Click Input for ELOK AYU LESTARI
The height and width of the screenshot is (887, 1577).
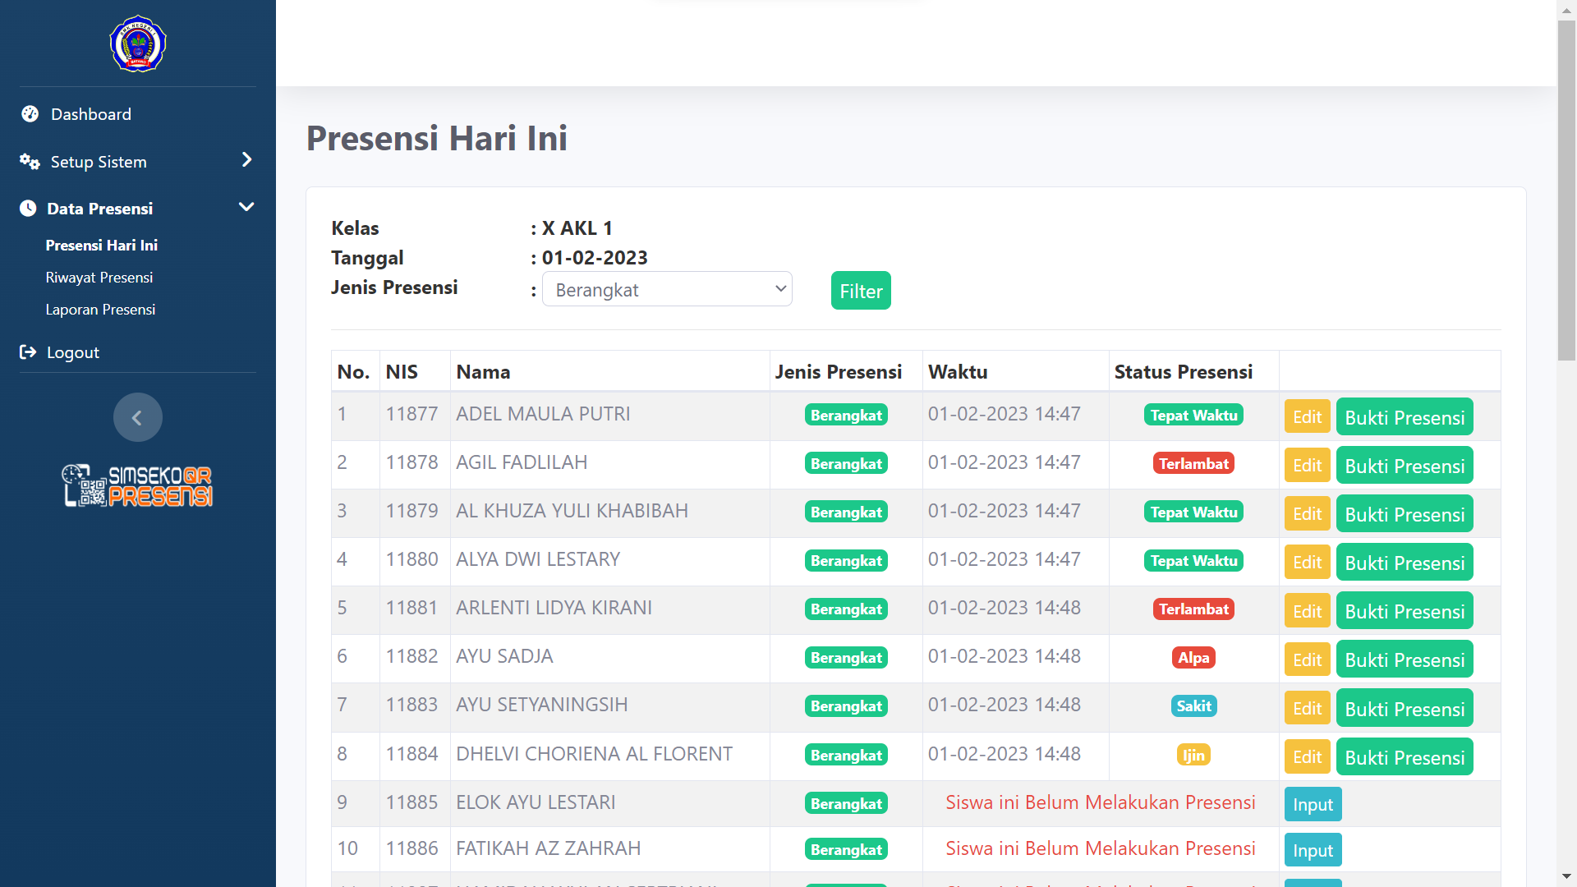tap(1313, 805)
